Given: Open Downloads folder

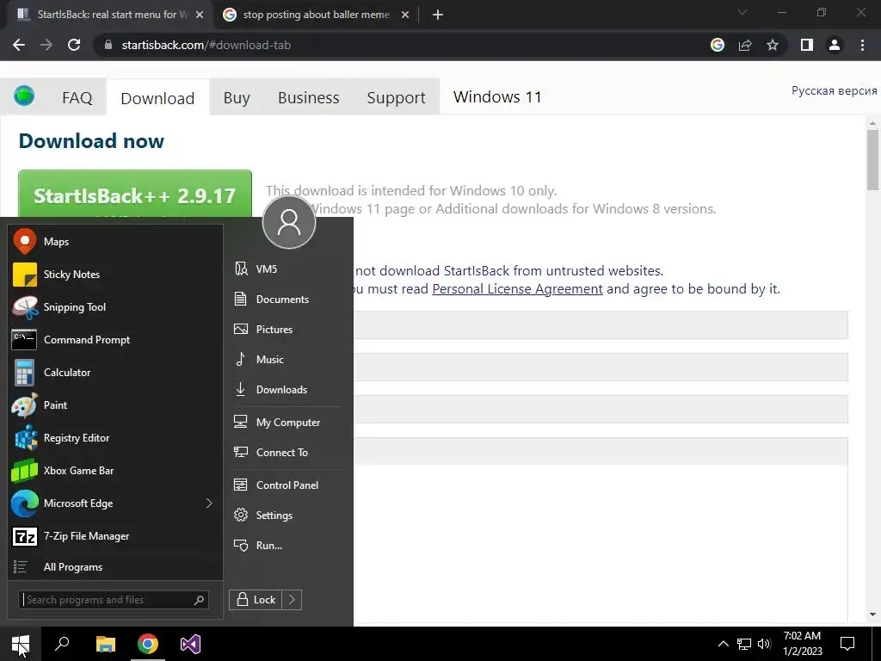Looking at the screenshot, I should tap(286, 390).
